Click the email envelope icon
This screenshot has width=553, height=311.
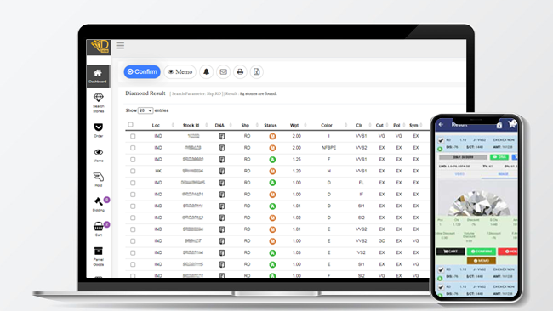click(223, 72)
